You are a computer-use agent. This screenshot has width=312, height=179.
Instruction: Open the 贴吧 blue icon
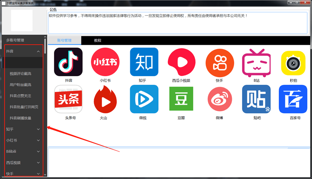pos(256,99)
